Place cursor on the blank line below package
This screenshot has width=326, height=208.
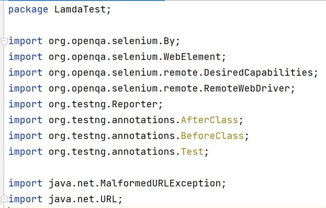[96, 25]
